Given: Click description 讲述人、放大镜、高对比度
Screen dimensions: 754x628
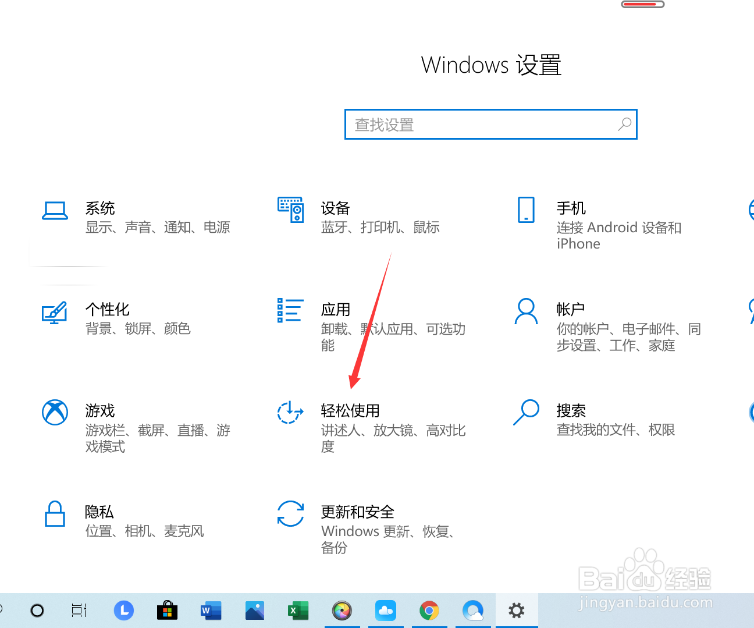Looking at the screenshot, I should tap(393, 438).
